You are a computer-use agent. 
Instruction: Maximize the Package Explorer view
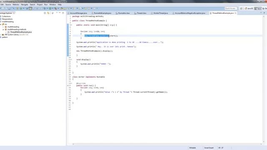click(63, 13)
